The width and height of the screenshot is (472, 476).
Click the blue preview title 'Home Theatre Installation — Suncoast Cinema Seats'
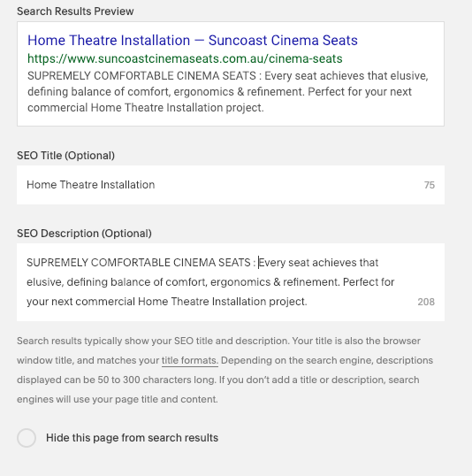(x=193, y=40)
